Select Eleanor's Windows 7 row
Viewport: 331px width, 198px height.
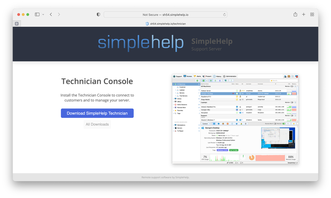click(x=249, y=120)
